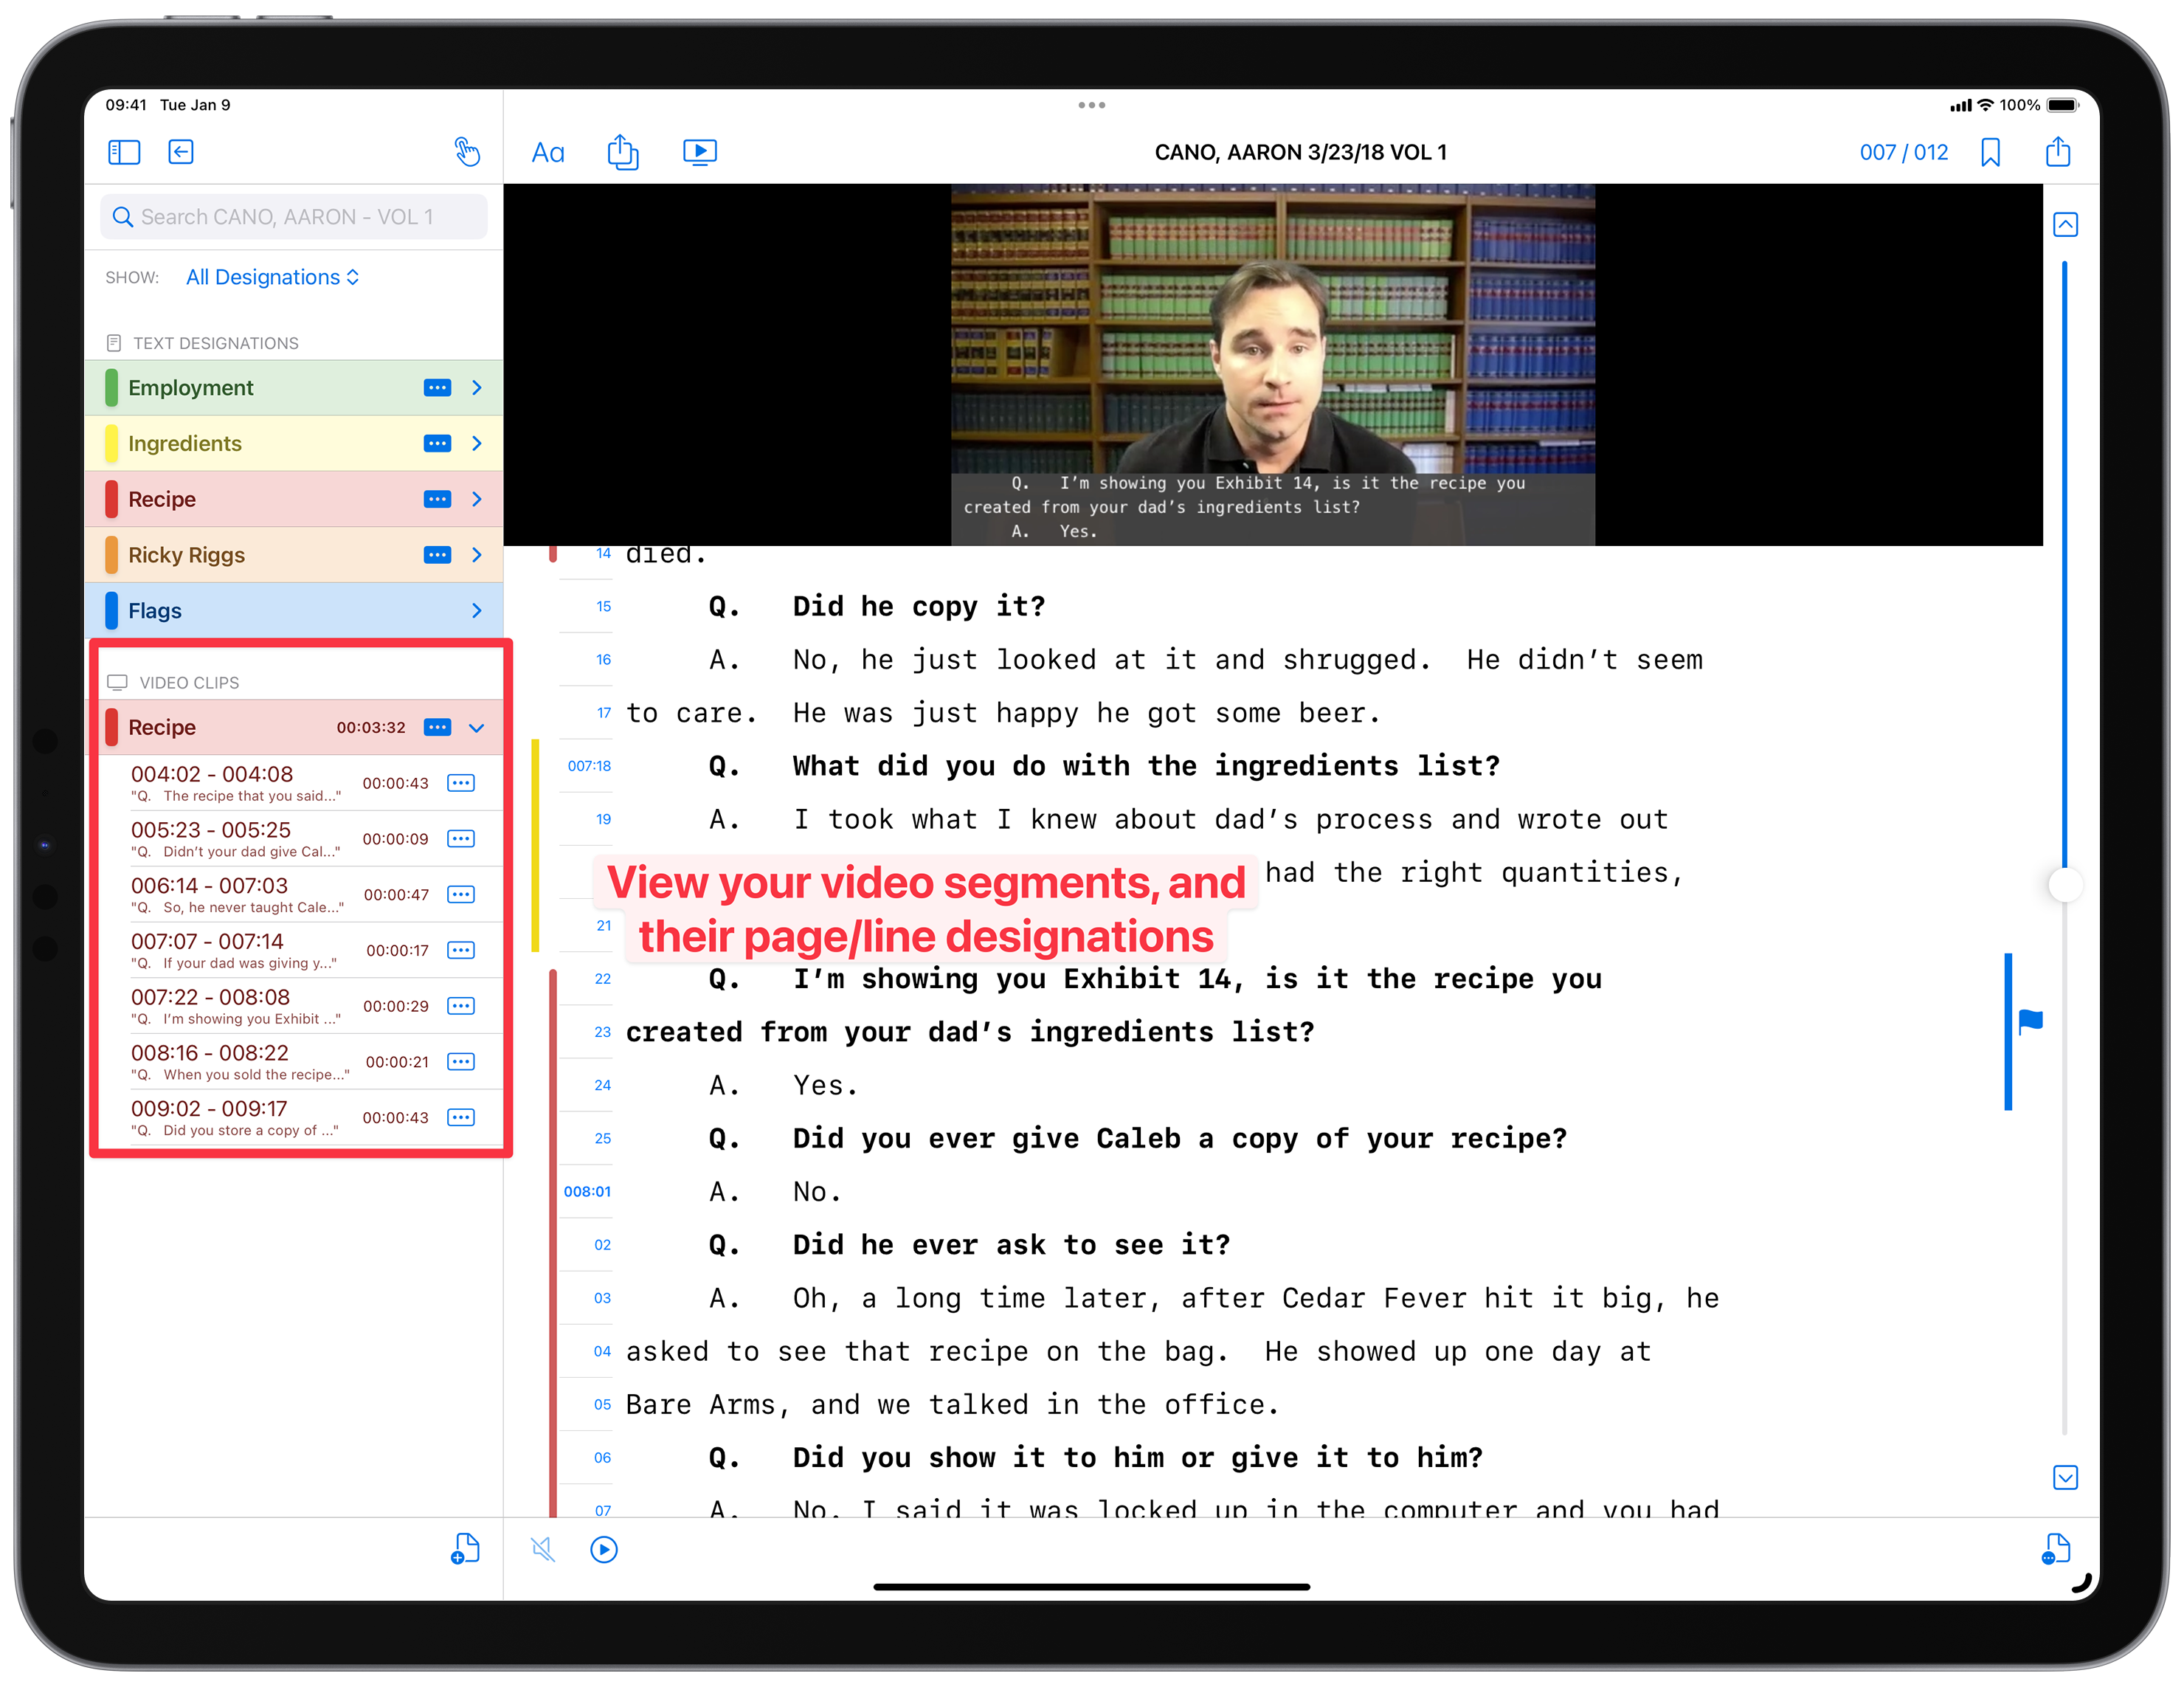Screen dimensions: 2184x1690
Task: Collapse the Recipe video clips group
Action: 477,728
